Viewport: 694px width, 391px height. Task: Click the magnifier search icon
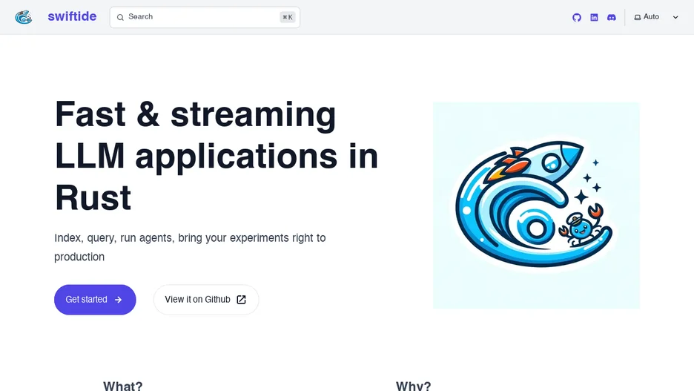[120, 17]
